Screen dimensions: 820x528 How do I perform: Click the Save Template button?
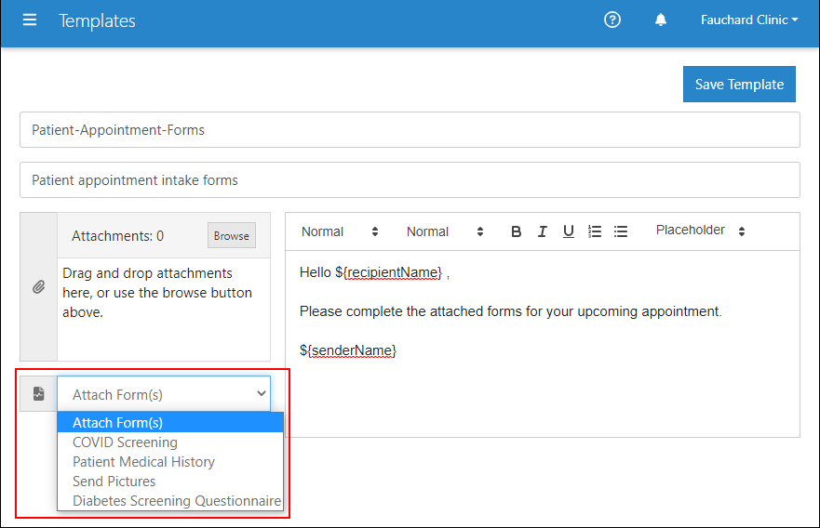pos(739,84)
